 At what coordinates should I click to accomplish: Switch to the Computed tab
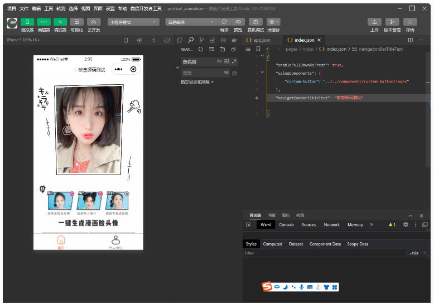pyautogui.click(x=273, y=244)
